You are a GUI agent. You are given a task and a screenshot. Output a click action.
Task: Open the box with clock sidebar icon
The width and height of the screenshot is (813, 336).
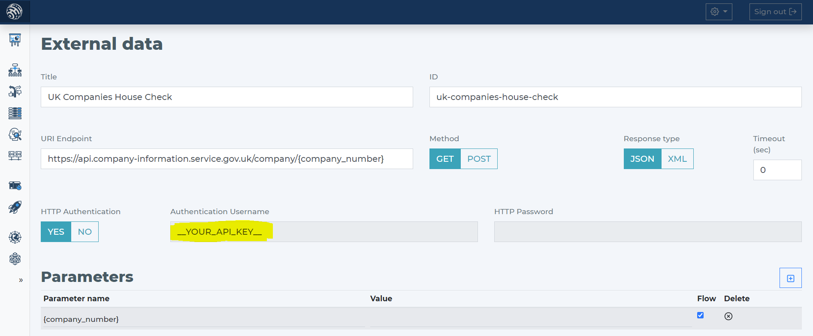(15, 185)
